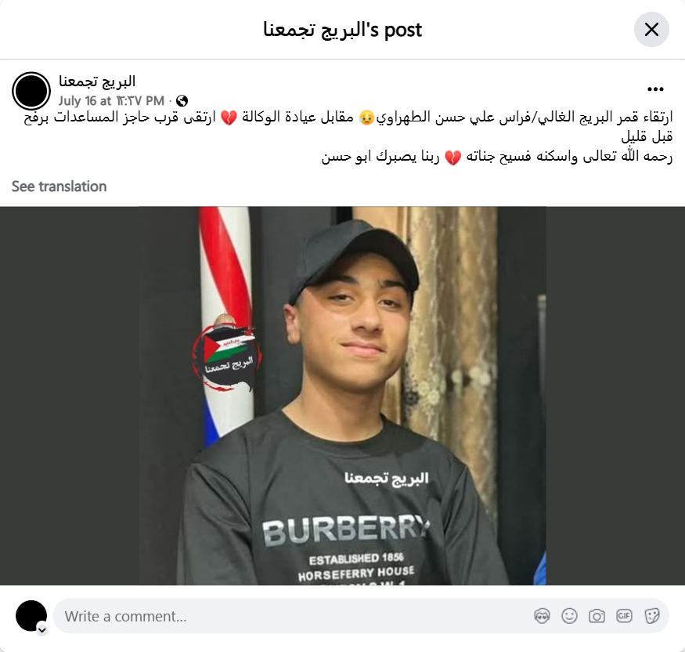Expand the comment-as profile chevron
This screenshot has height=652, width=685.
pos(42,630)
